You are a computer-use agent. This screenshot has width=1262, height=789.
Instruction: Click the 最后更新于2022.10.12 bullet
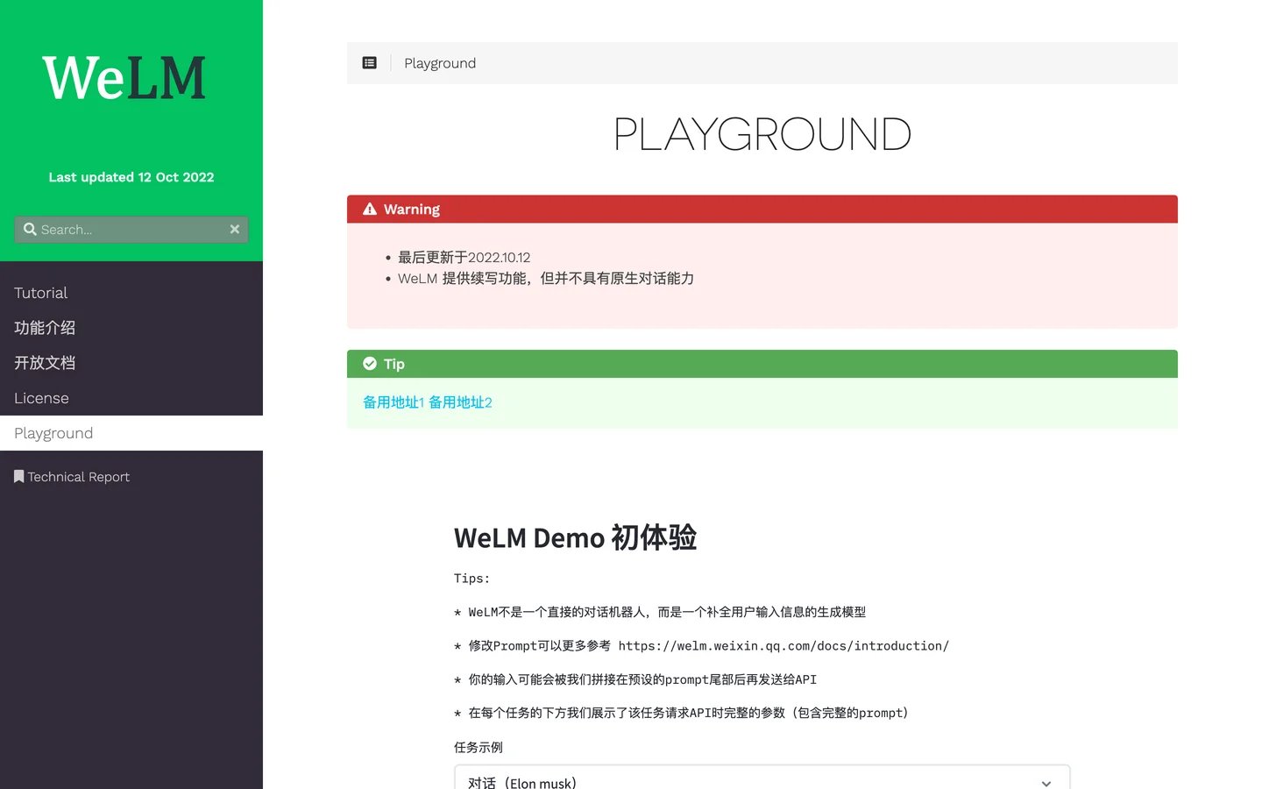click(464, 257)
